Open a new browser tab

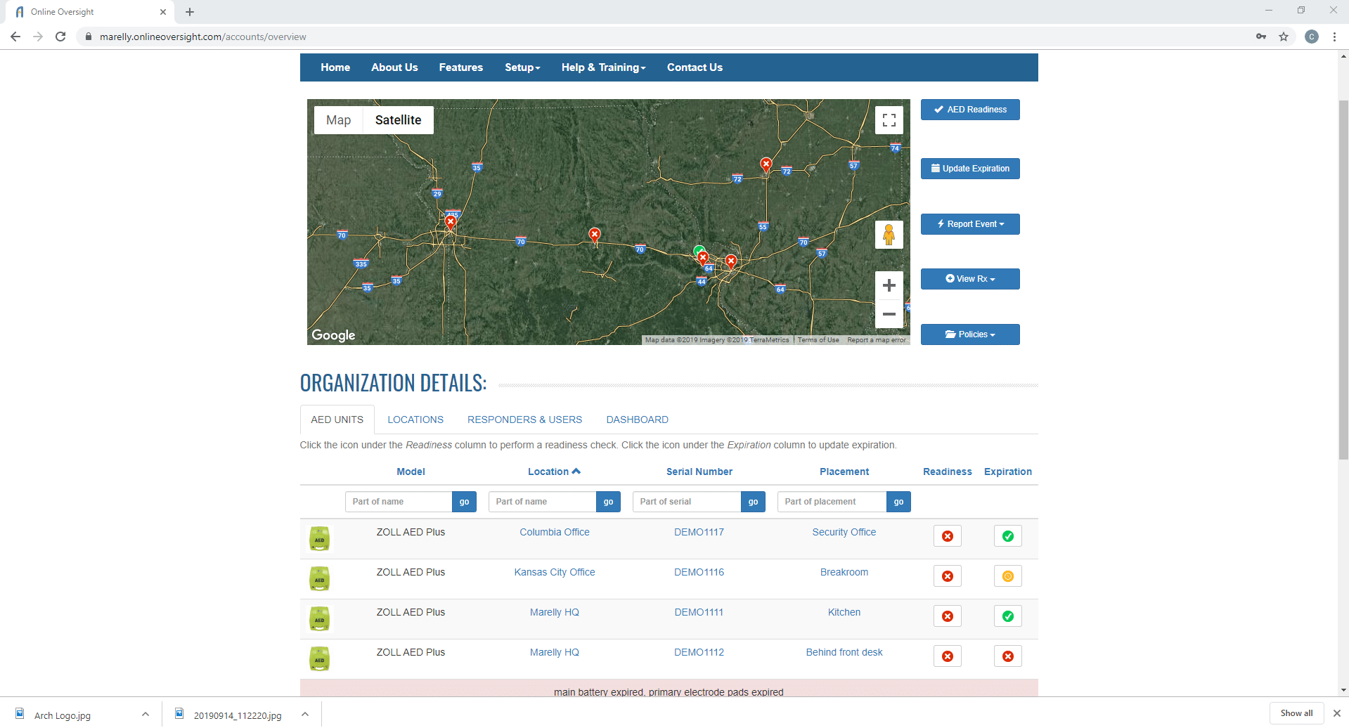[x=190, y=12]
